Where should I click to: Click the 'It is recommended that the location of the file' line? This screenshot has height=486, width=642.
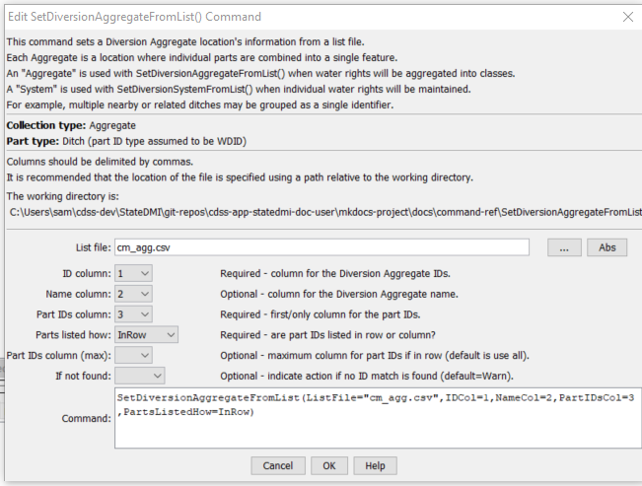point(240,177)
